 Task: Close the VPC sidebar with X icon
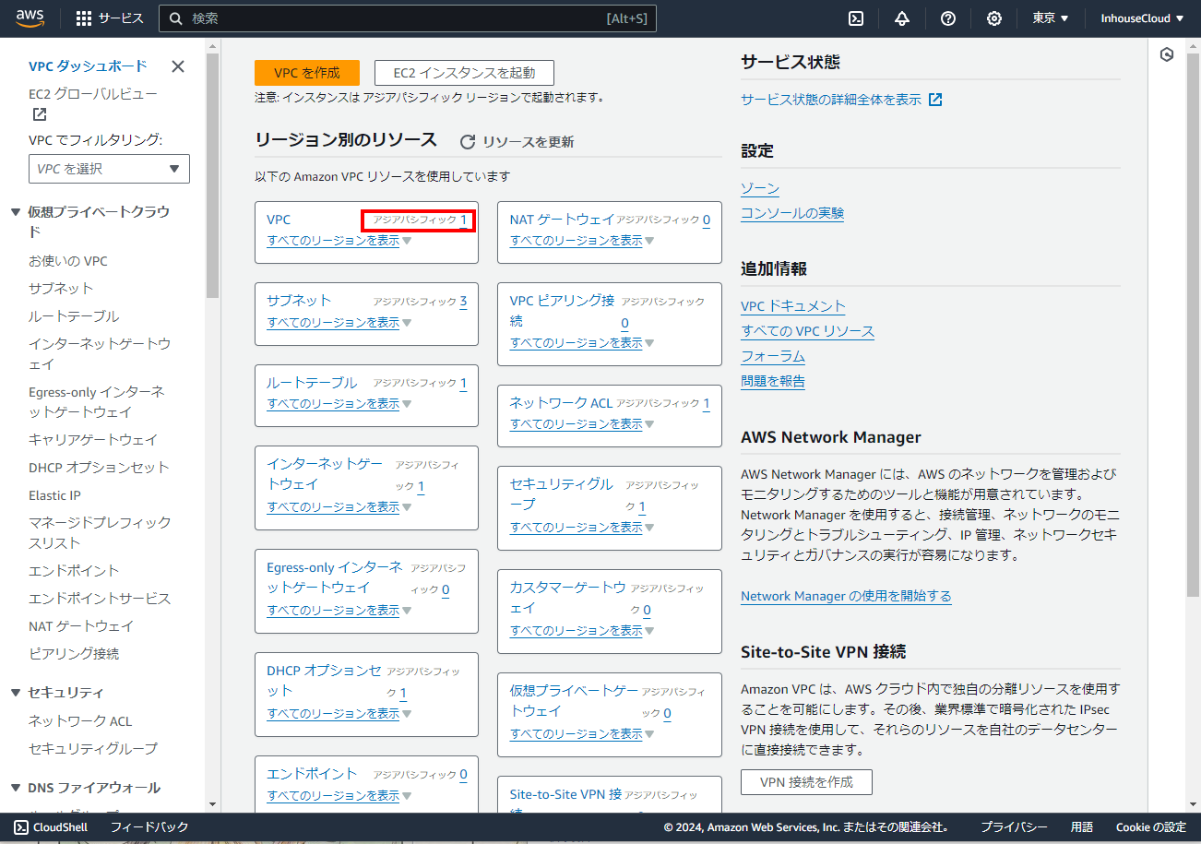pyautogui.click(x=178, y=66)
